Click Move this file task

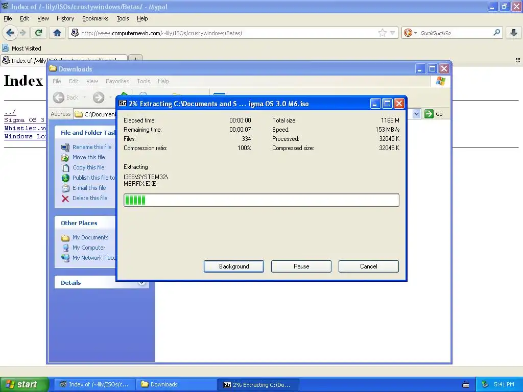89,157
